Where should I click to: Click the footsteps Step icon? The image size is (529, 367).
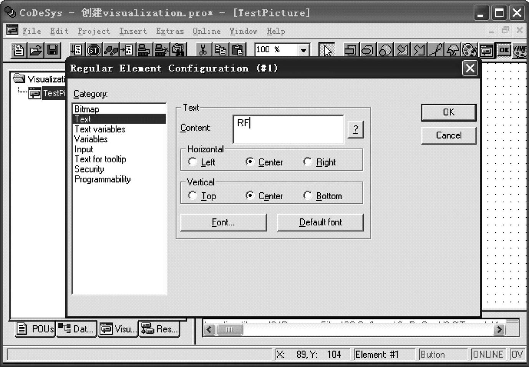coord(111,50)
